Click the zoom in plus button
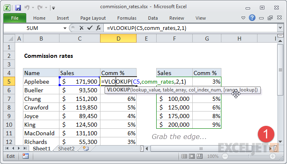 (x=273, y=156)
